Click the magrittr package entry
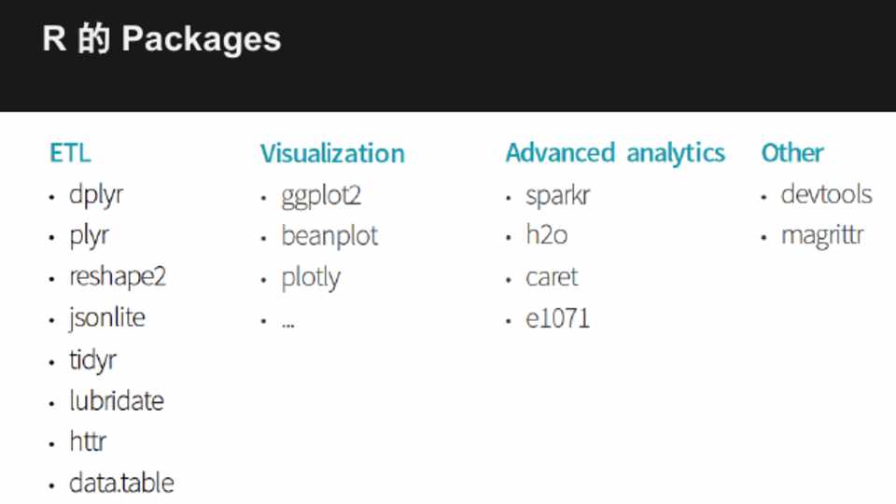 (822, 236)
